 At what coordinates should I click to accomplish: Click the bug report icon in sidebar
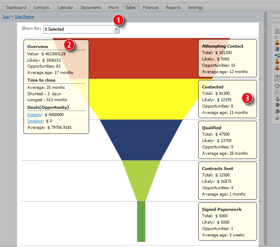point(277,105)
